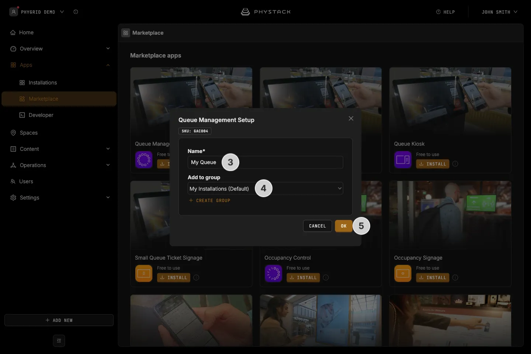The image size is (531, 354).
Task: Go to Spaces in the sidebar
Action: click(x=24, y=133)
